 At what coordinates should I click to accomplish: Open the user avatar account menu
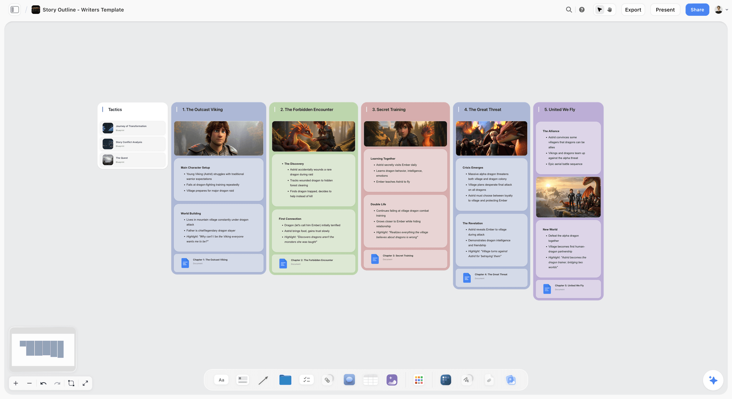[x=721, y=10]
